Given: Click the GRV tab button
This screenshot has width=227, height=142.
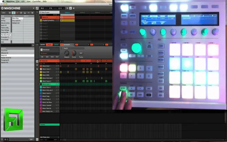Looking at the screenshot, I should click(47, 57).
